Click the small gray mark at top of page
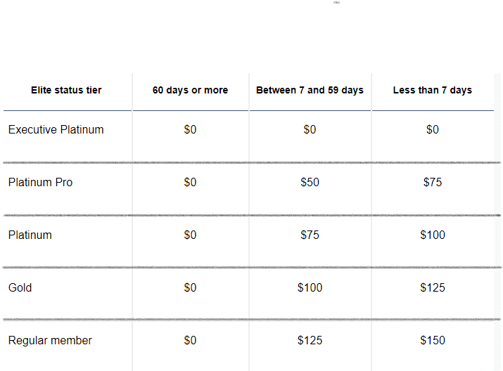 (336, 3)
